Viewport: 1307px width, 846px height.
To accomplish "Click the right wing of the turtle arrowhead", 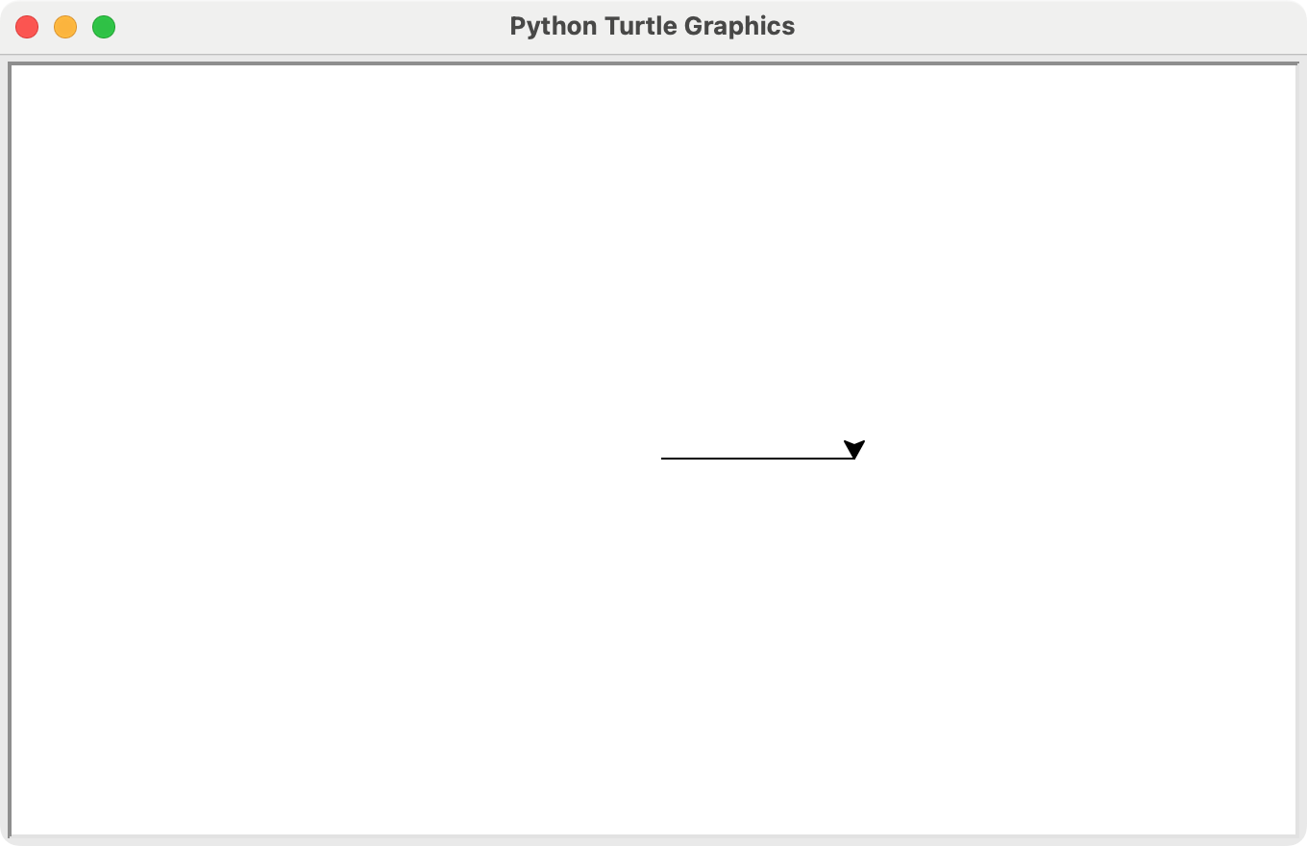I will (x=864, y=441).
